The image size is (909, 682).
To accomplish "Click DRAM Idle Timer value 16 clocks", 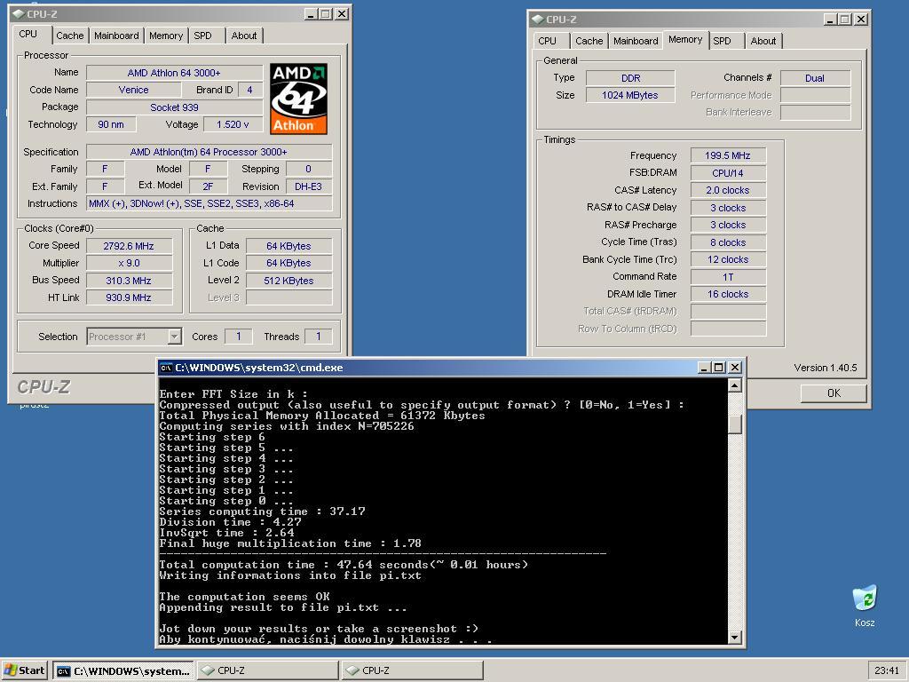I will pyautogui.click(x=728, y=294).
